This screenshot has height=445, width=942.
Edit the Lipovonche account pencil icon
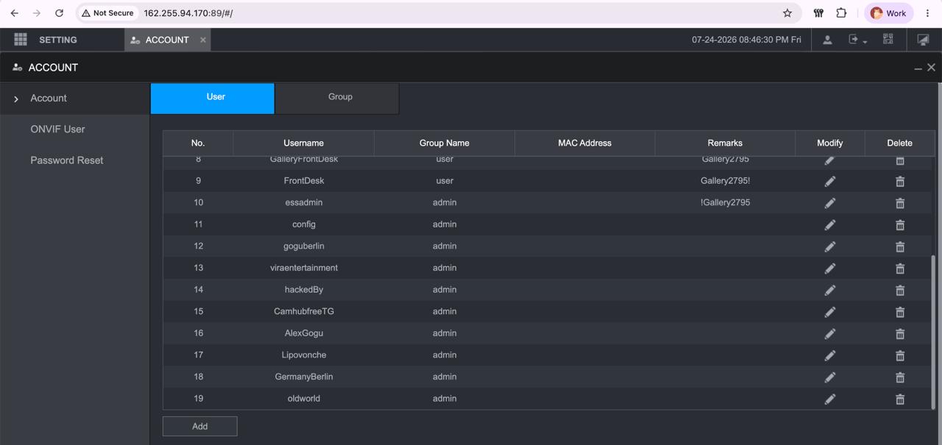point(830,355)
